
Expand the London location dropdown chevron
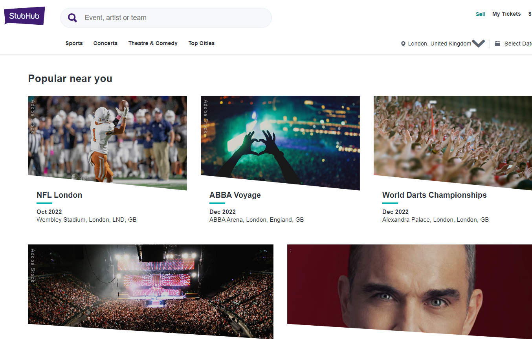click(x=478, y=44)
